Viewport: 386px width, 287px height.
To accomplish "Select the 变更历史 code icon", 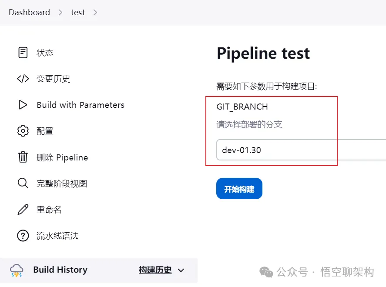I will 23,79.
